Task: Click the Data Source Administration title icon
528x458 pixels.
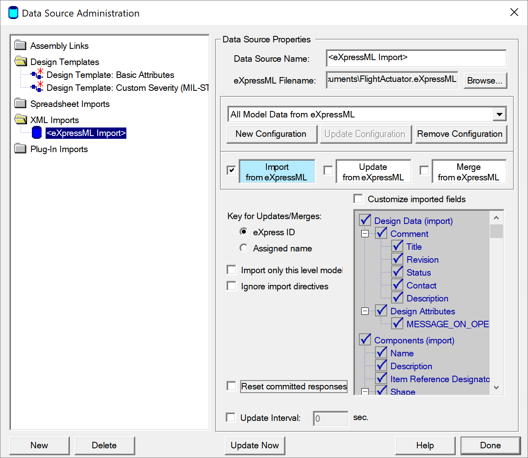Action: pos(13,13)
